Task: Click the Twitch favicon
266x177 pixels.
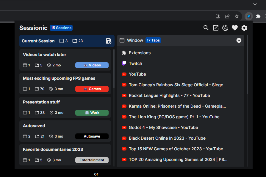Action: tap(124, 63)
